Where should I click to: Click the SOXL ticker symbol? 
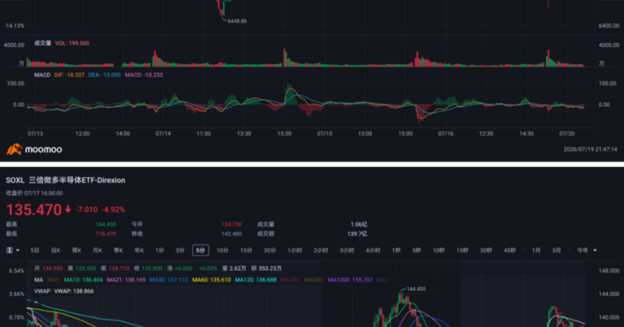[15, 180]
